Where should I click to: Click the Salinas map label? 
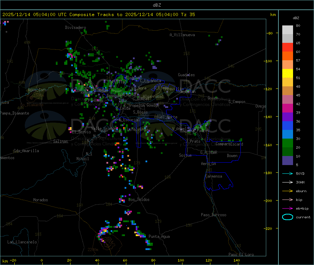[60, 141]
